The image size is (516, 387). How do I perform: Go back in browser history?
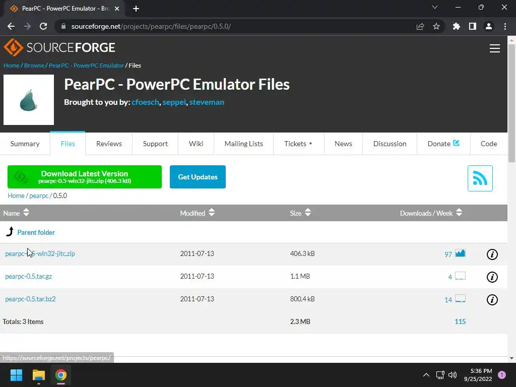pyautogui.click(x=11, y=26)
